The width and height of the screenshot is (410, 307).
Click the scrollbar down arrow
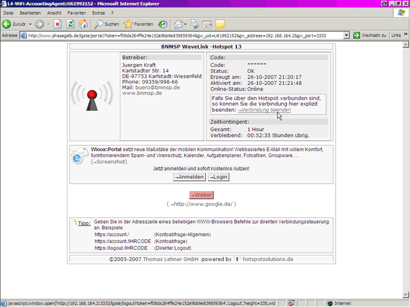[x=406, y=295]
